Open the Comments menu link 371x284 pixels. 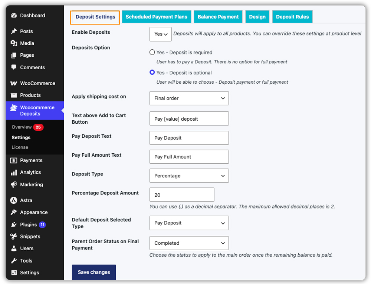click(x=32, y=67)
